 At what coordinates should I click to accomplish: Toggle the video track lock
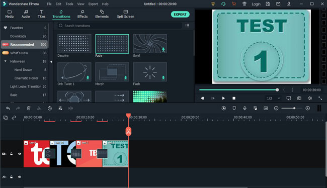(x=12, y=154)
